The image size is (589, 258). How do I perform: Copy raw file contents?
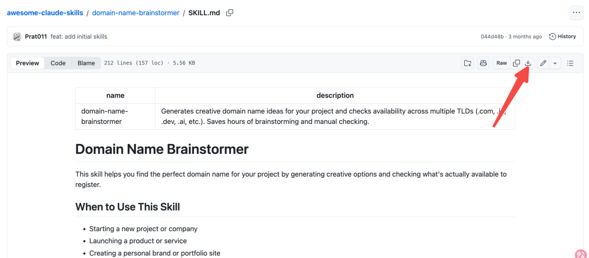tap(515, 63)
